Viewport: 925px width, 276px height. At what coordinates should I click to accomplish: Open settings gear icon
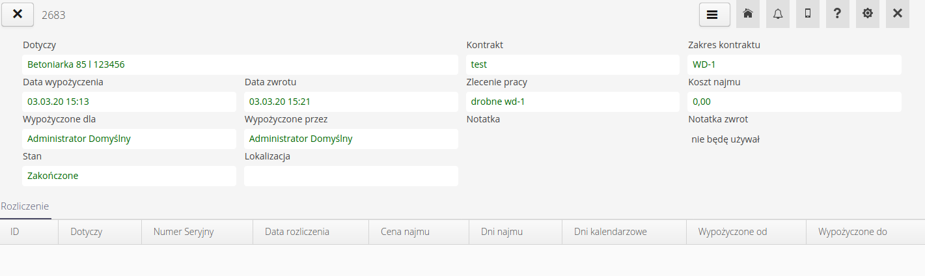[868, 14]
